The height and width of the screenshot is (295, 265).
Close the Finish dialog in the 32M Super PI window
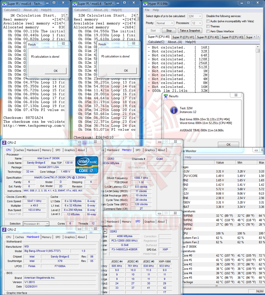[x=134, y=43]
